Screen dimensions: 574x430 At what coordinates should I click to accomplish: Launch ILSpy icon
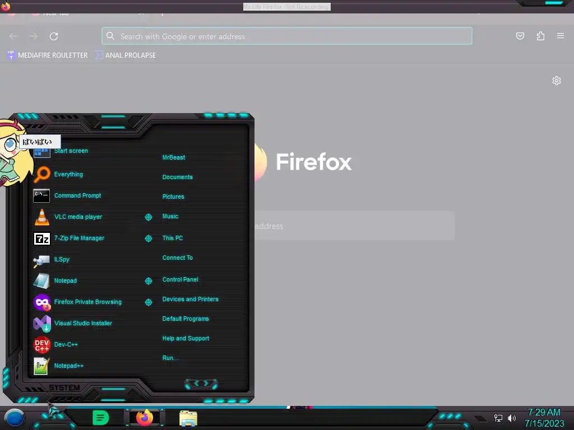(41, 260)
